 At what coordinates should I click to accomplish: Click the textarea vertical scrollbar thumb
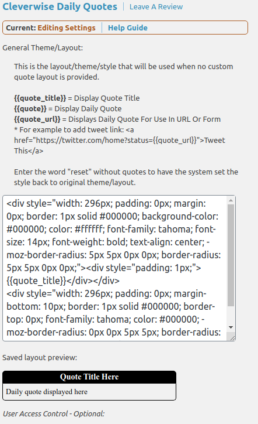(231, 255)
